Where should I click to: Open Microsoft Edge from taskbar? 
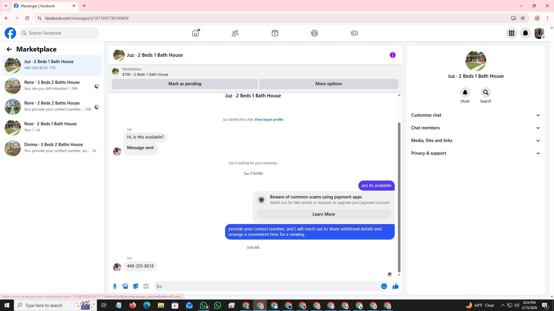point(147,305)
